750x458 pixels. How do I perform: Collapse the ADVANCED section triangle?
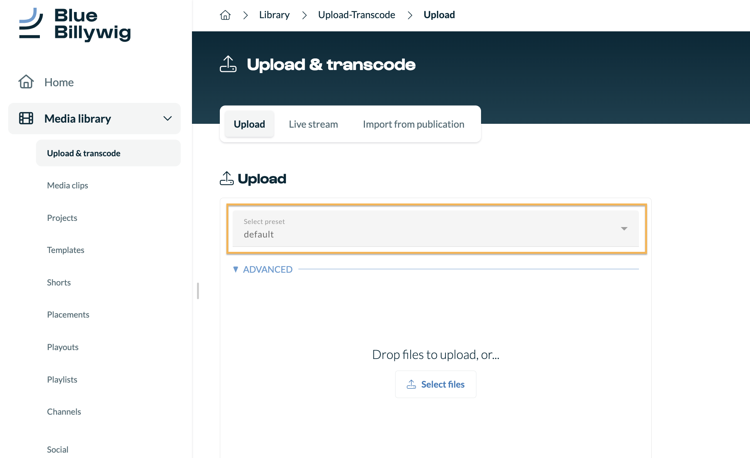coord(235,269)
